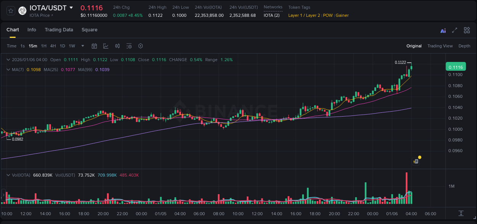Image resolution: width=477 pixels, height=224 pixels.
Task: Select the 15m timeframe interval
Action: click(x=33, y=45)
